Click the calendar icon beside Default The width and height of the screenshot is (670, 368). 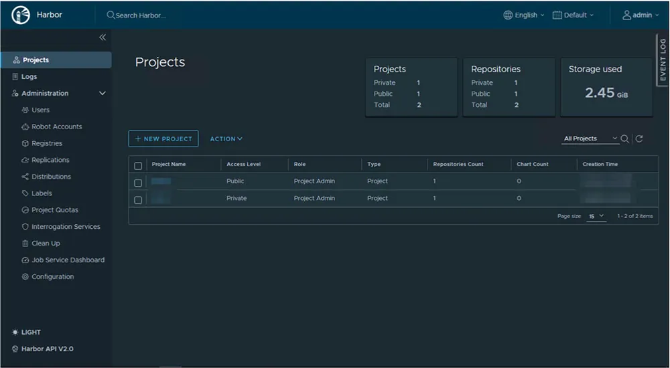tap(557, 15)
